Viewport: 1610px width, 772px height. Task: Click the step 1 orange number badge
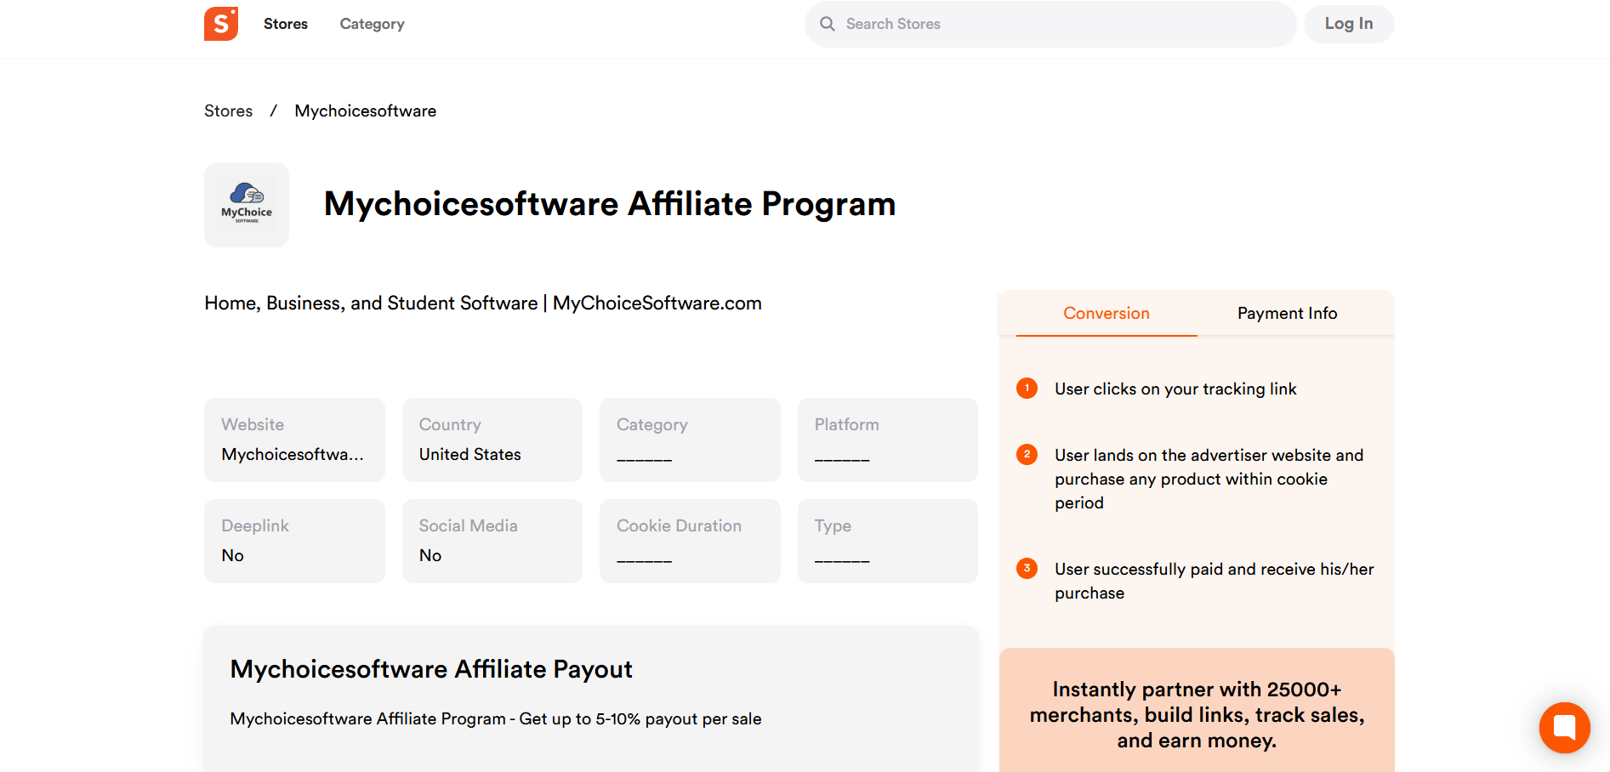click(1027, 389)
